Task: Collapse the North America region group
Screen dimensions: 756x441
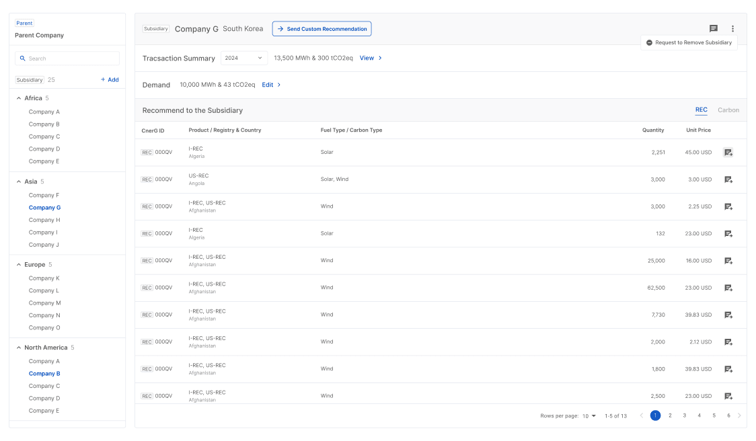Action: [17, 347]
